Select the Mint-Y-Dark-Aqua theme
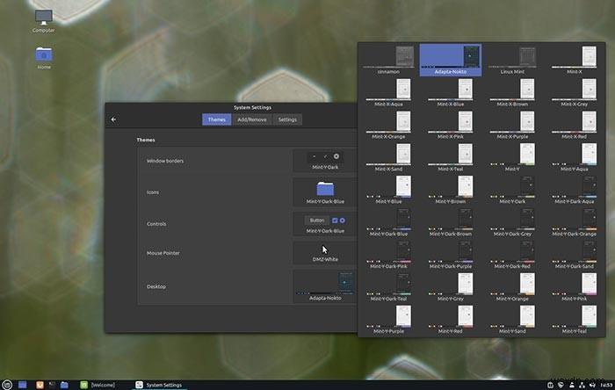 (575, 190)
